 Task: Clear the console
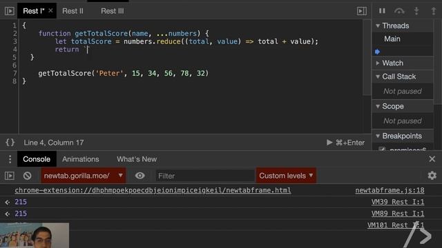pos(28,176)
